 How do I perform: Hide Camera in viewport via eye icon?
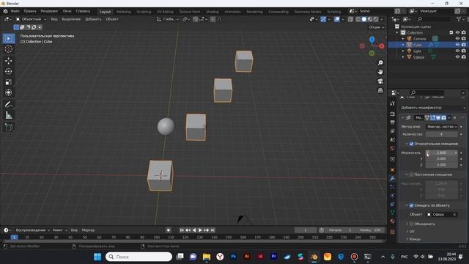point(457,39)
